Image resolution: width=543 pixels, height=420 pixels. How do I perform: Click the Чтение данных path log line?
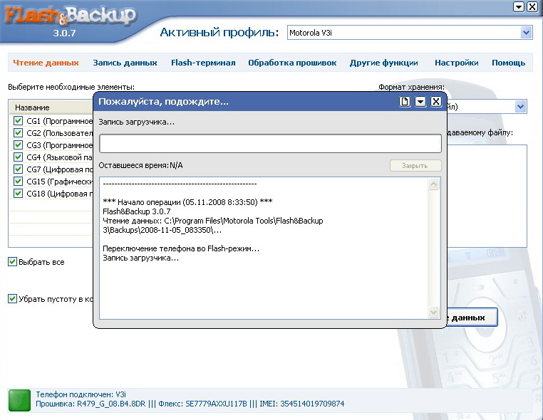213,225
